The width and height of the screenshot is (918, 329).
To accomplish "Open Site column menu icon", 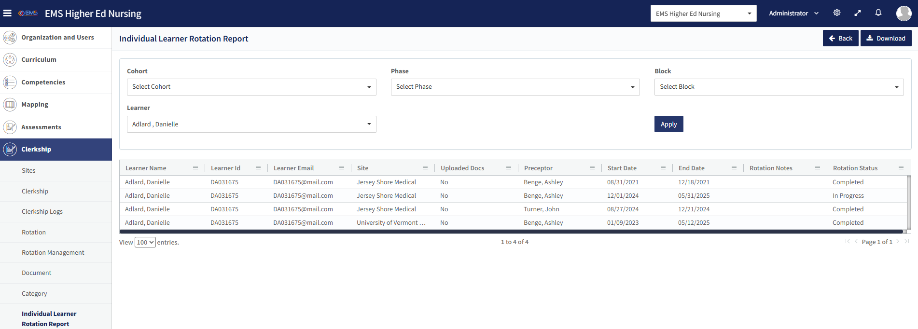I will point(425,168).
